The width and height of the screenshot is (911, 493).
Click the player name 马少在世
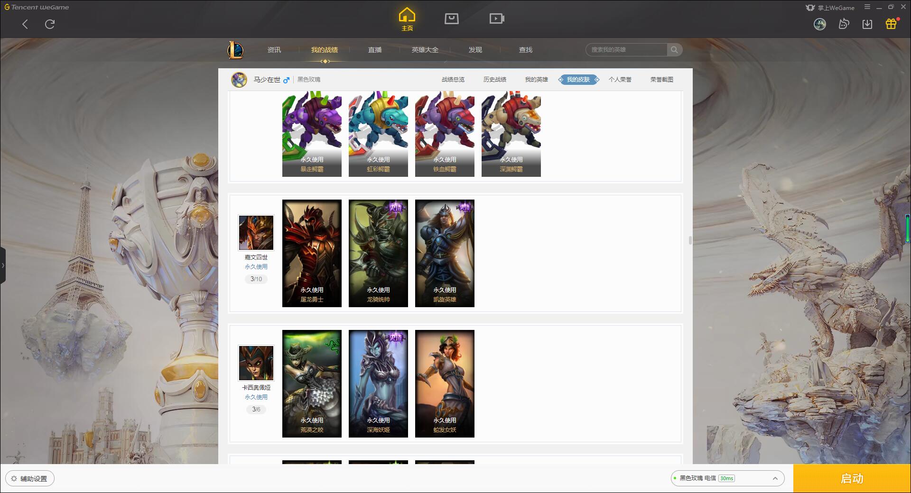pos(267,80)
